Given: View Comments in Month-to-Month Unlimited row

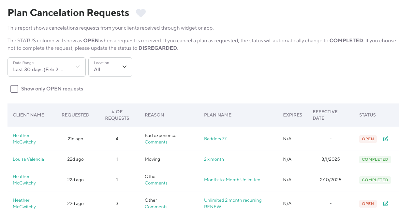Looking at the screenshot, I should point(156,183).
